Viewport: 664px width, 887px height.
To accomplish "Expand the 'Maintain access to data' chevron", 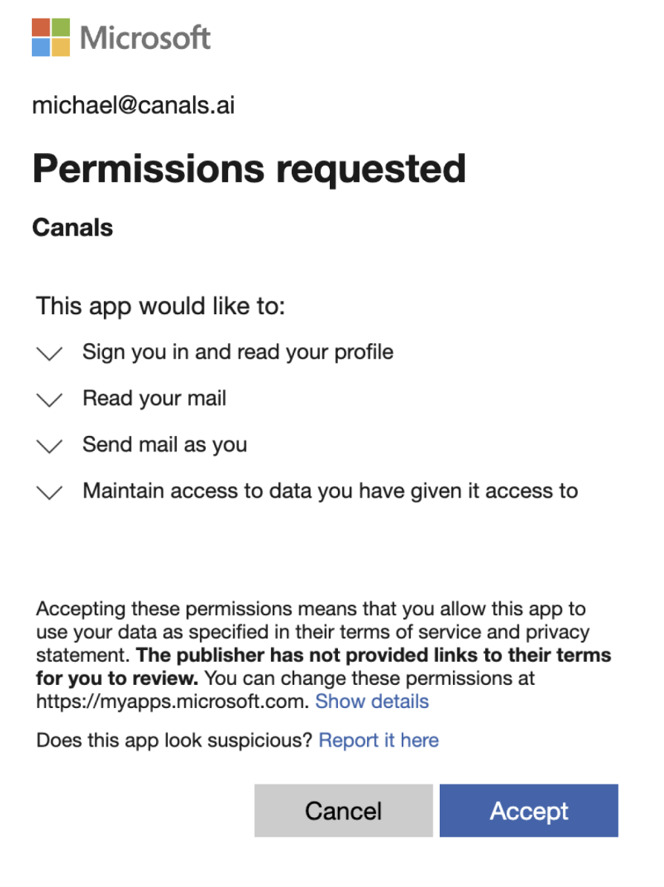I will 49,493.
